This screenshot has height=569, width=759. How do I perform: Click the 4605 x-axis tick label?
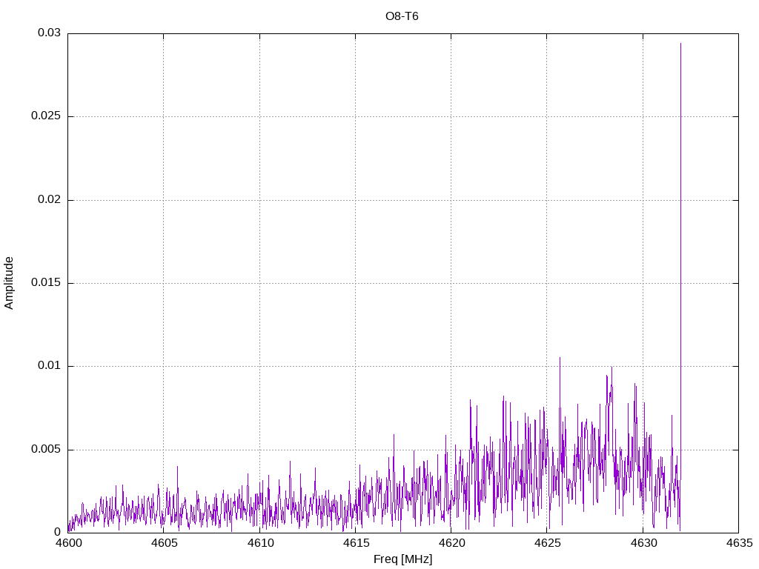pyautogui.click(x=164, y=544)
